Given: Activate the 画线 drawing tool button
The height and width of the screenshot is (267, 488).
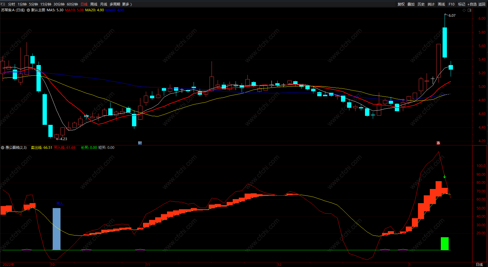Looking at the screenshot, I should [441, 4].
